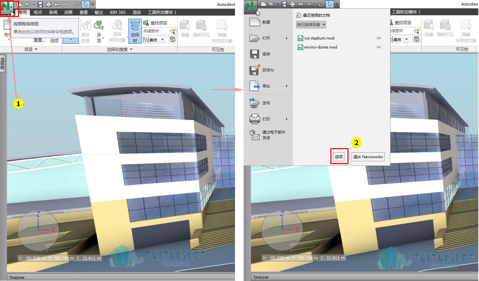Click the docked 选择树 side tab in left window
Viewport: 479px width, 281px height.
[2, 64]
